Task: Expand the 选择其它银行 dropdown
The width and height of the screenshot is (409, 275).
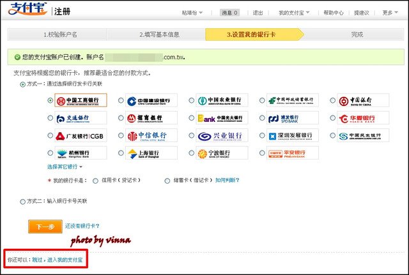Action: pos(65,167)
